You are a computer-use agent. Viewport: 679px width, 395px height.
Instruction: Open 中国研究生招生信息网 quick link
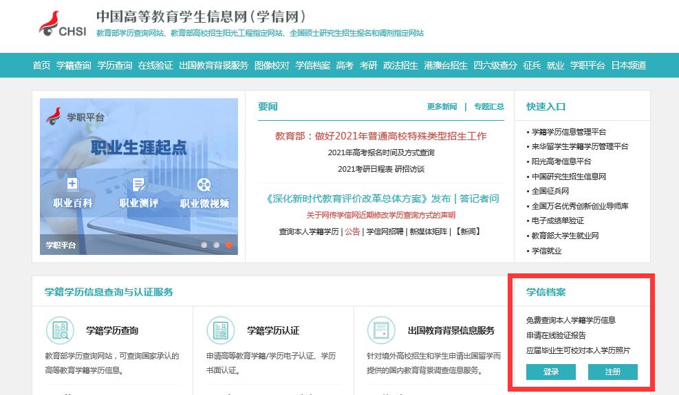tap(569, 177)
